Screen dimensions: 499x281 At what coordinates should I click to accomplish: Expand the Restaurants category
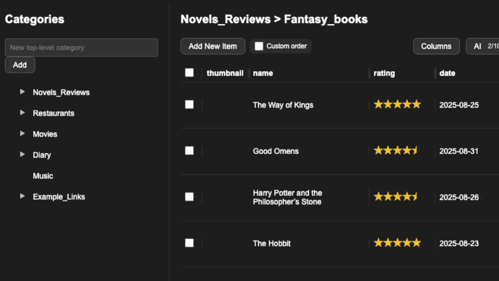[x=22, y=113]
